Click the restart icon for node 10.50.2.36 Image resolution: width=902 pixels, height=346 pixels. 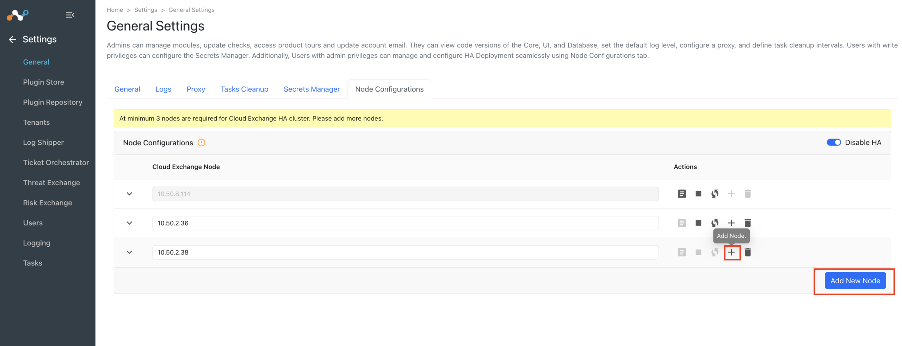tap(715, 223)
